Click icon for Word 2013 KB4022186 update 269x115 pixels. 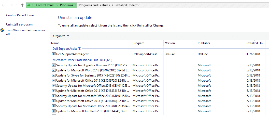pyautogui.click(x=53, y=70)
